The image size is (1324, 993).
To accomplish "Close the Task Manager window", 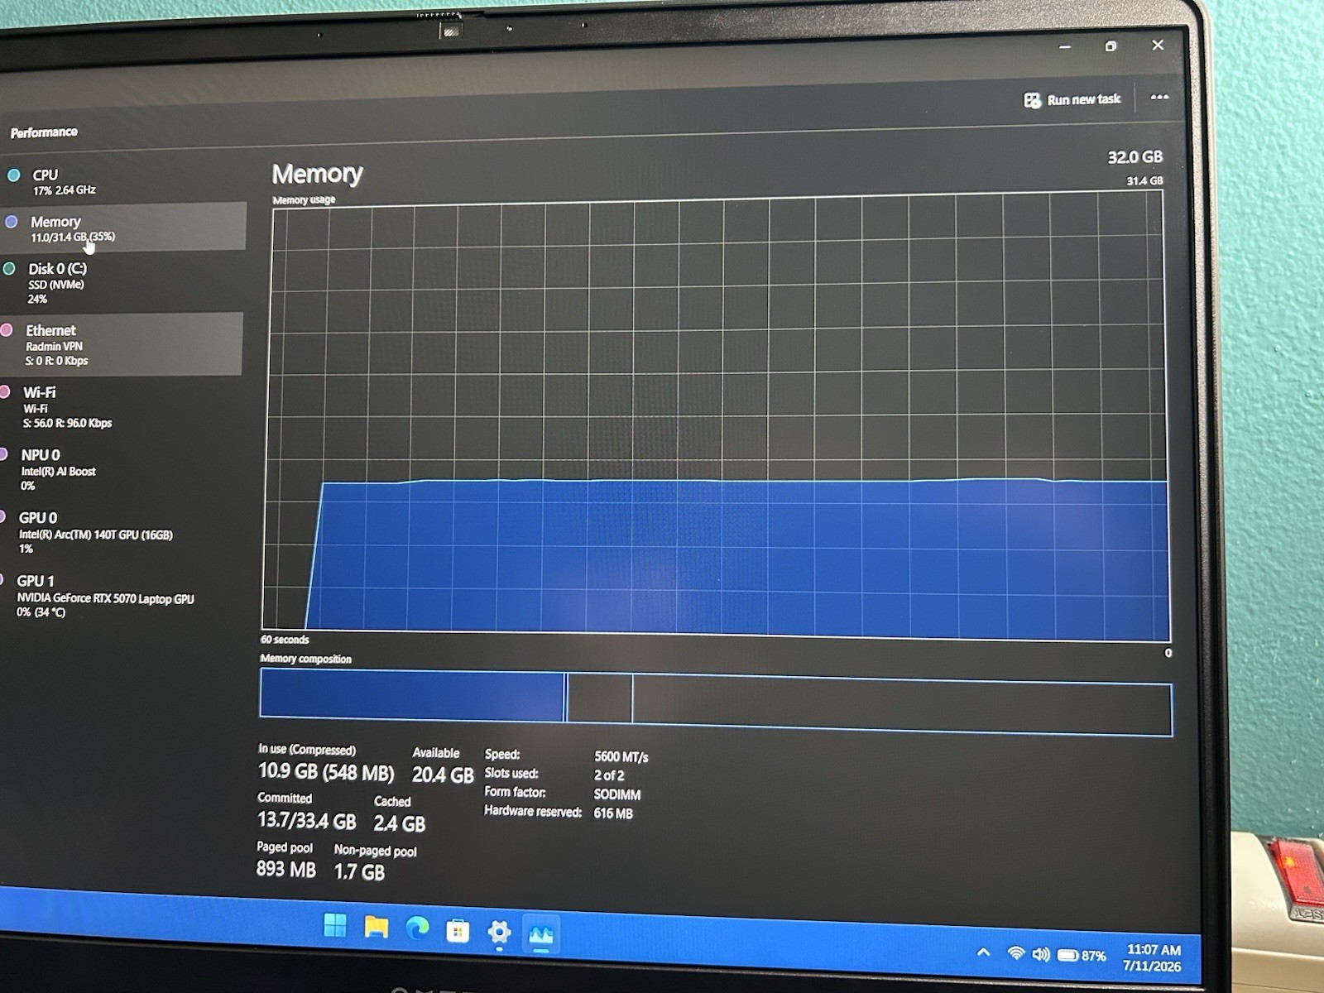I will (1158, 45).
